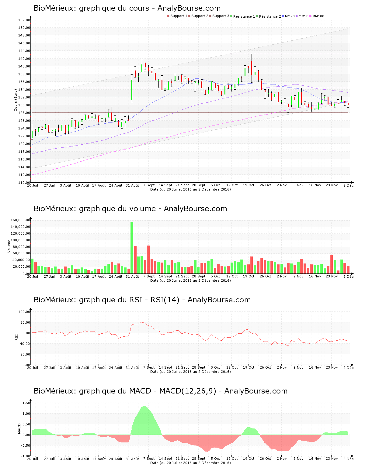Click '19 Oct' date label on the price chart
This screenshot has width=365, height=471.
tap(249, 185)
